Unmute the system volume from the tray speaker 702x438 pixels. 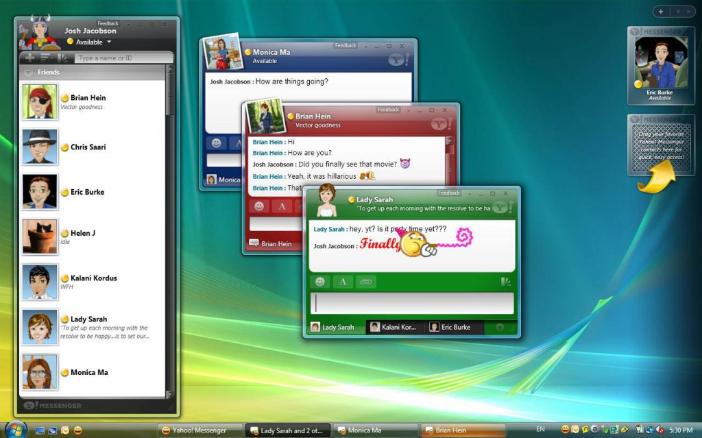click(x=659, y=430)
